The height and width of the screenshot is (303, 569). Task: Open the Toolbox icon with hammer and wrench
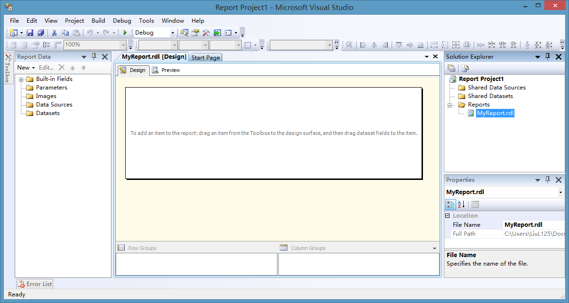206,33
